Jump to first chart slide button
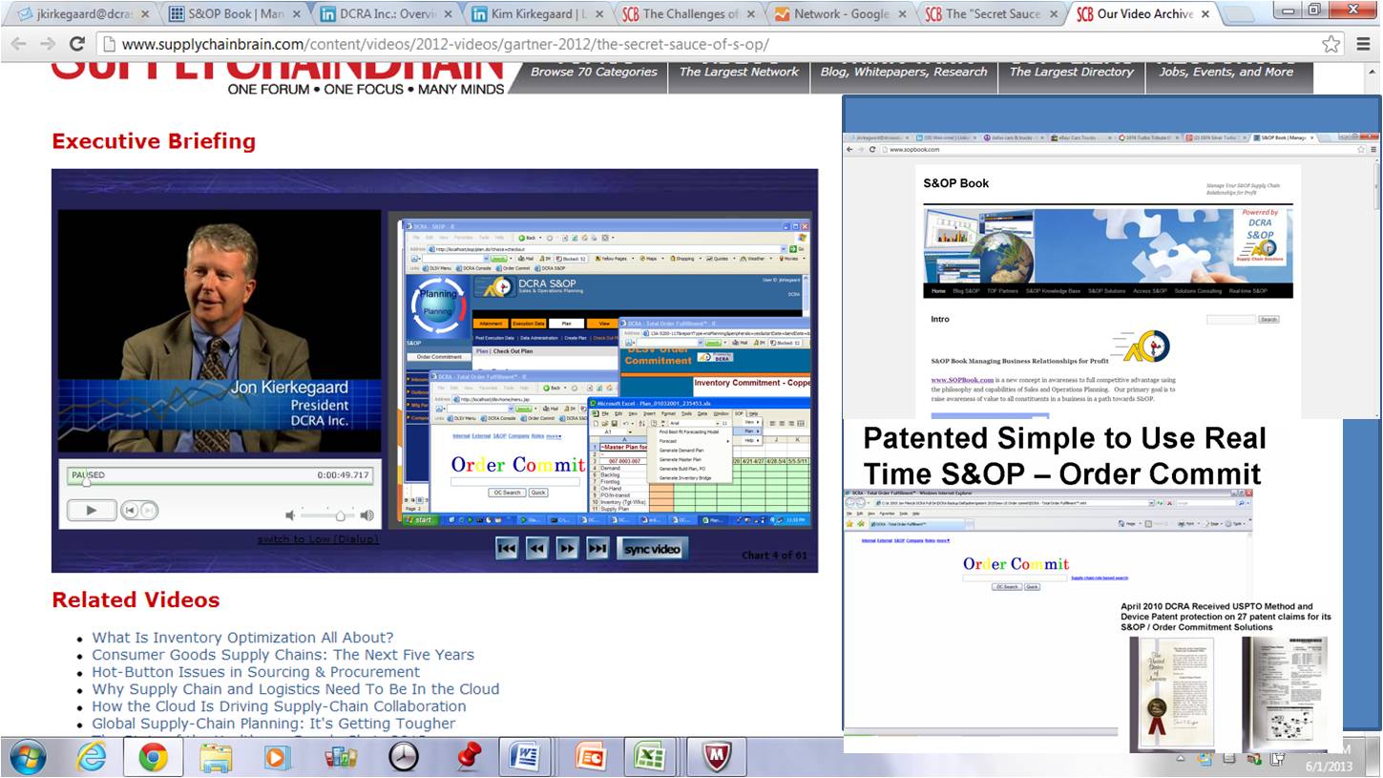 click(x=507, y=548)
